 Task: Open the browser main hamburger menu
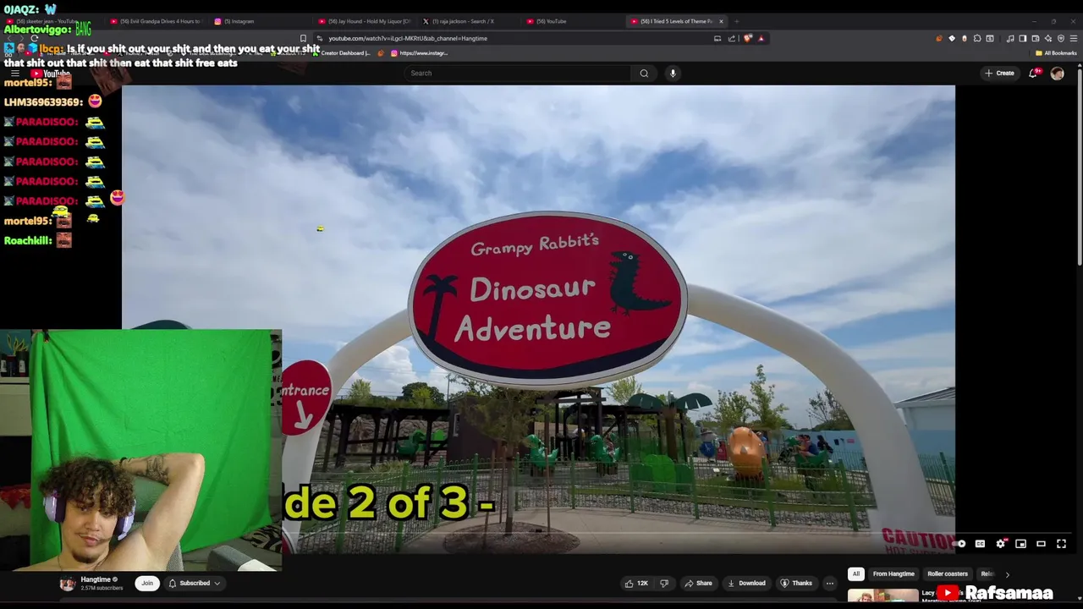(x=1074, y=38)
